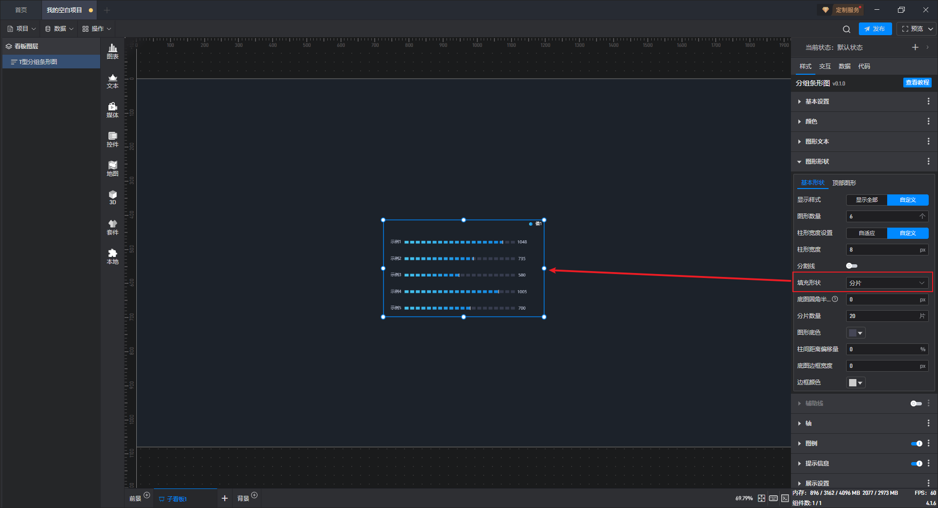Click the 图形数量 input field

click(x=887, y=216)
